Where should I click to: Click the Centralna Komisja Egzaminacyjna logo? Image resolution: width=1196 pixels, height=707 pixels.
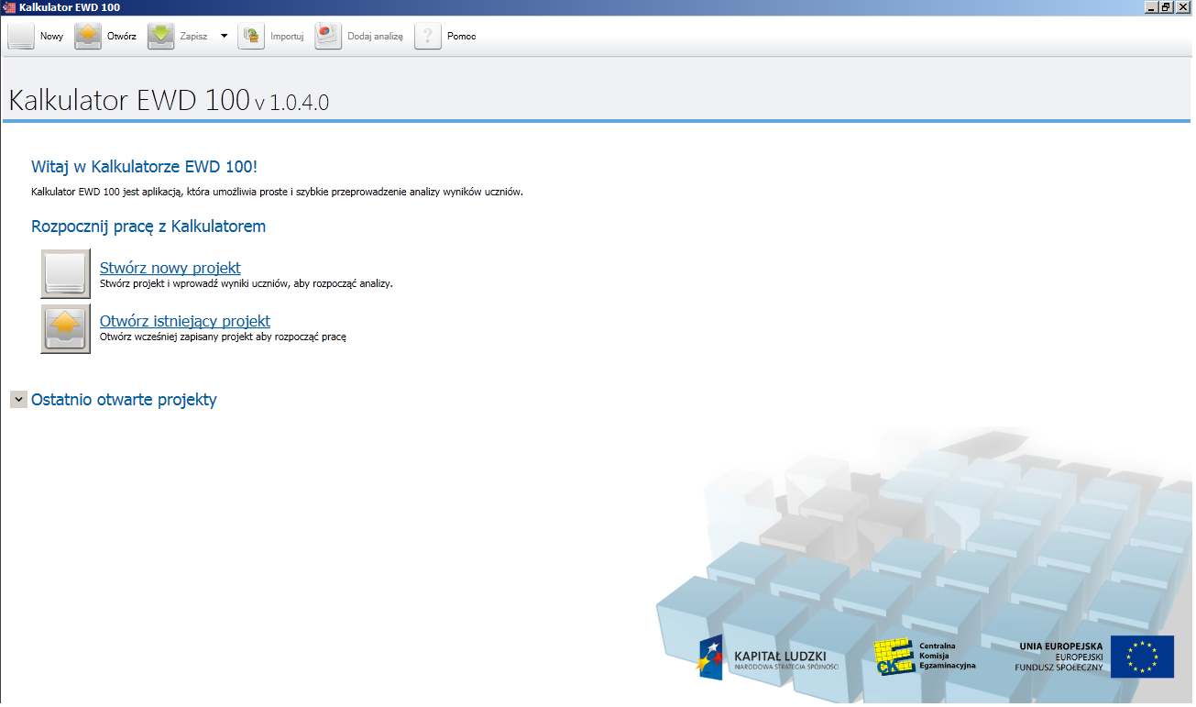(926, 657)
